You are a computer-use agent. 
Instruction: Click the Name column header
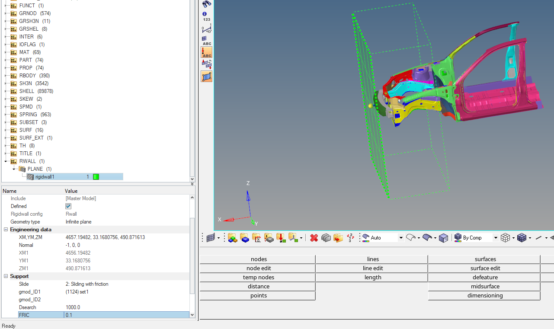pyautogui.click(x=10, y=191)
